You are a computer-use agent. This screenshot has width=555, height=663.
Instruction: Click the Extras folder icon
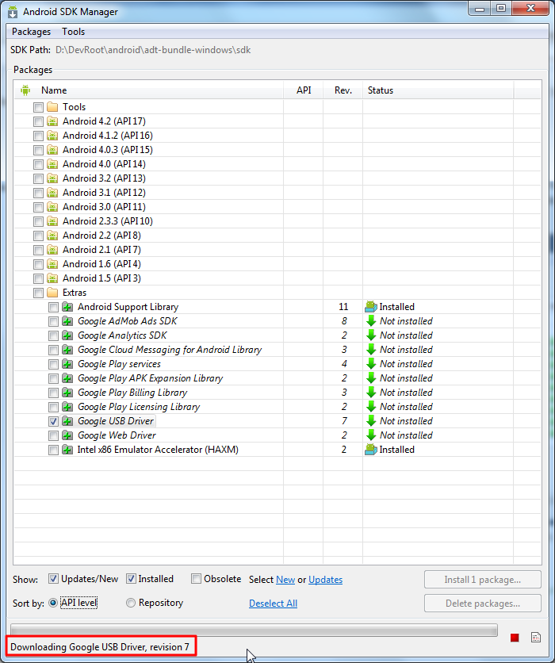[x=52, y=292]
